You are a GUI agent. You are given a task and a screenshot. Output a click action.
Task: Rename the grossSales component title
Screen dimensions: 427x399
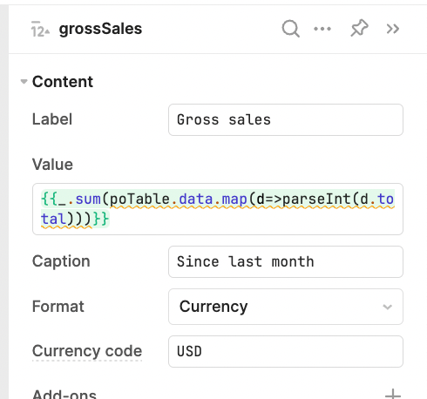coord(100,29)
